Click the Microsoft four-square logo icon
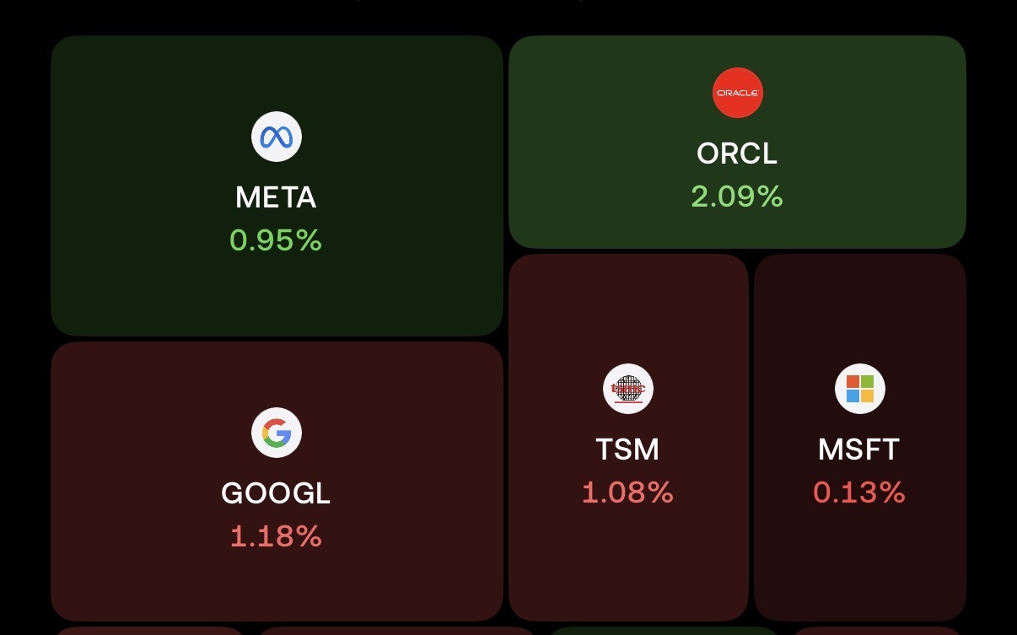The width and height of the screenshot is (1017, 635). 859,389
